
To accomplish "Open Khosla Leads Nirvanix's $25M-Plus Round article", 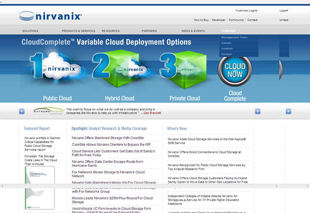I will point(112,200).
